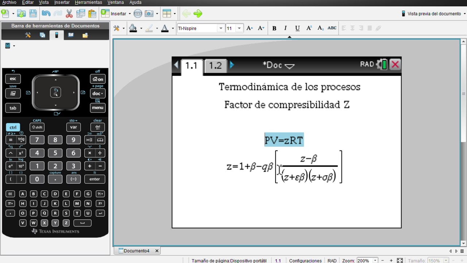The height and width of the screenshot is (263, 467).
Task: Apply superscript formatting
Action: tap(309, 28)
